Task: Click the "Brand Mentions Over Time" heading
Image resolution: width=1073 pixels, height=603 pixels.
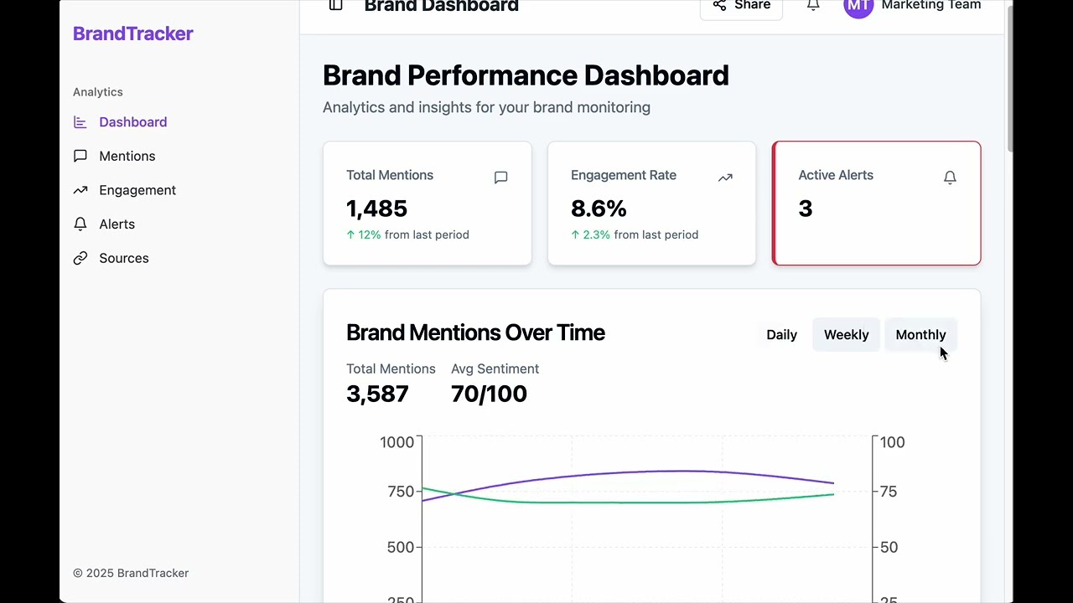Action: pos(475,332)
